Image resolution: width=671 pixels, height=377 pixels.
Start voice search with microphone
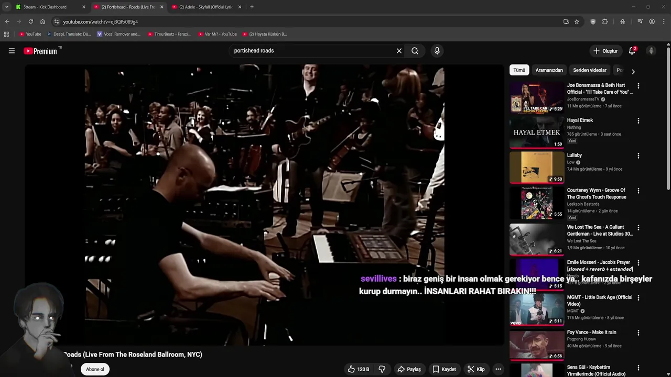(x=437, y=51)
